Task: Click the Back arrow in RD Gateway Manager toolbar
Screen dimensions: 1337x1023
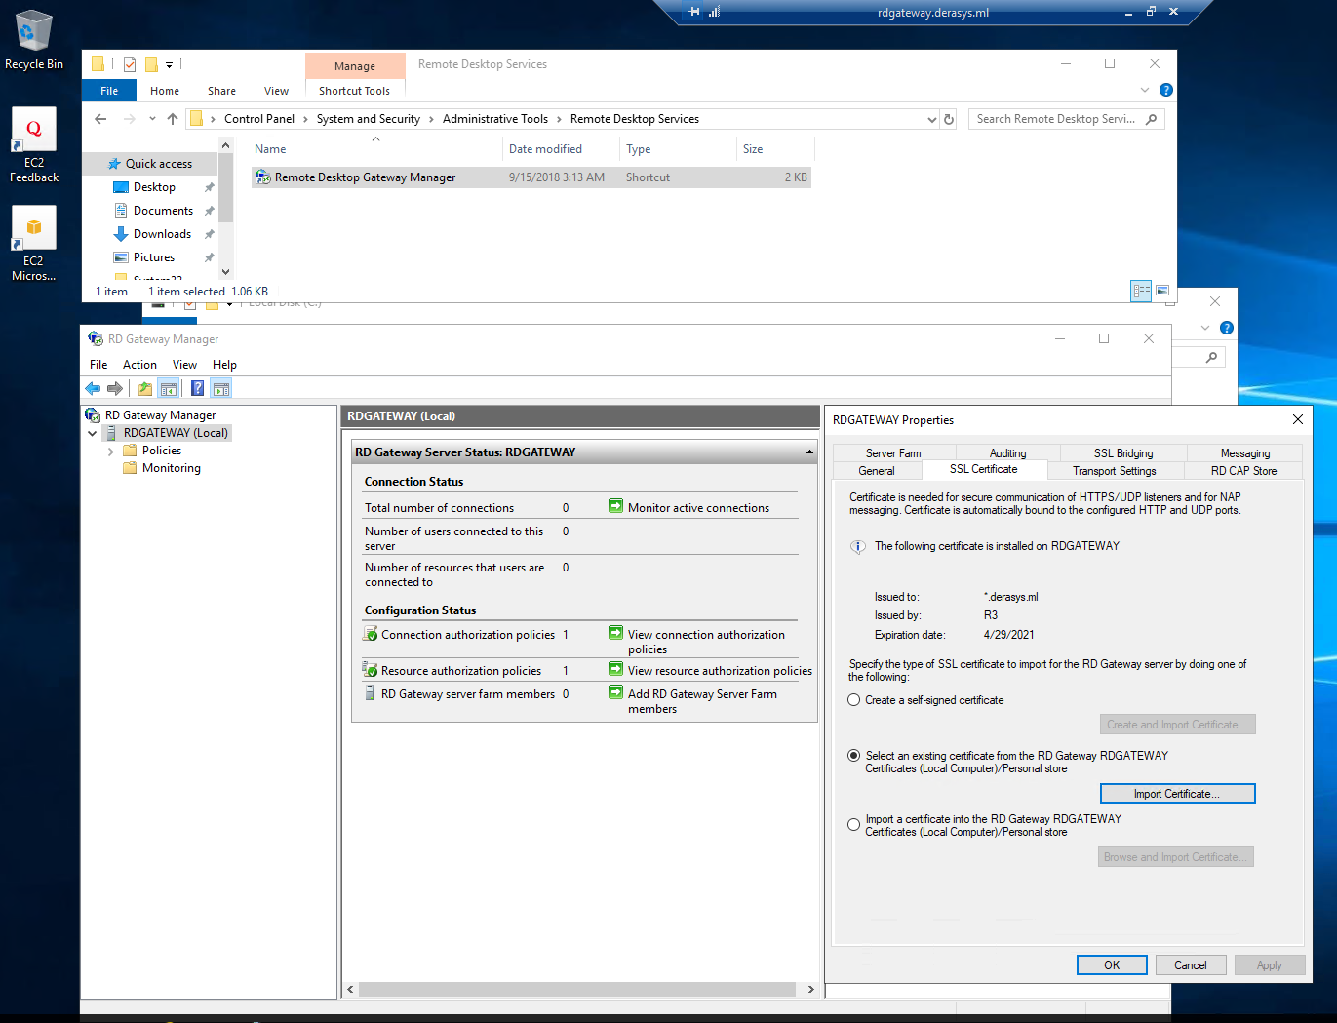Action: [93, 388]
